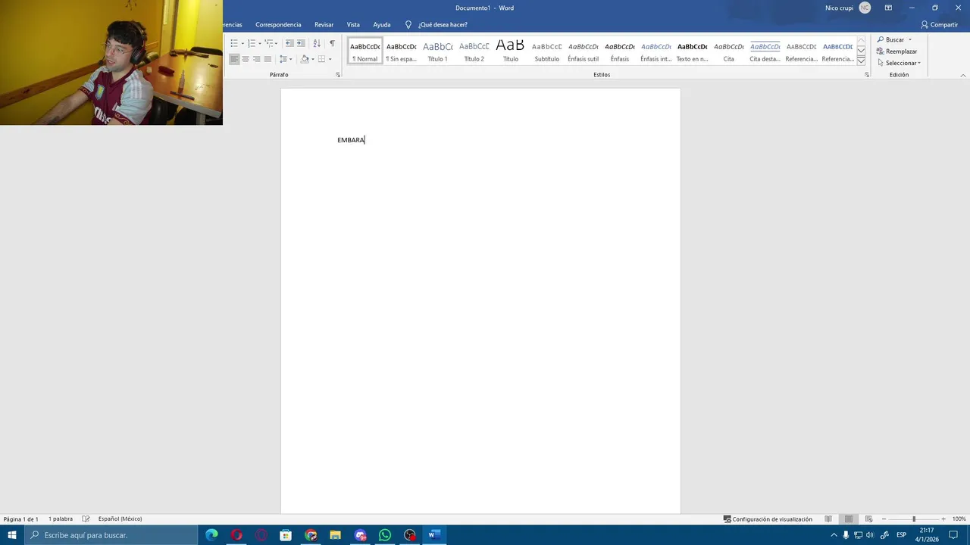Open the Borders dropdown arrow
Image resolution: width=970 pixels, height=545 pixels.
click(x=330, y=59)
